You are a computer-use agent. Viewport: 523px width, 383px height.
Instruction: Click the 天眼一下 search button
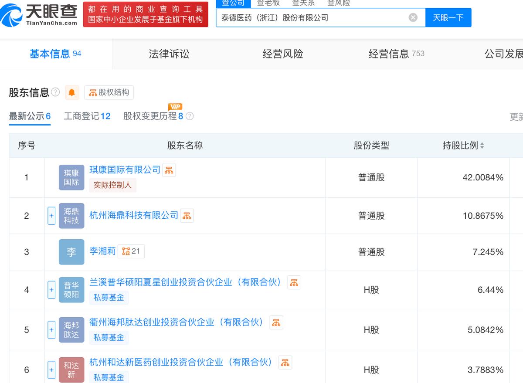pyautogui.click(x=448, y=17)
